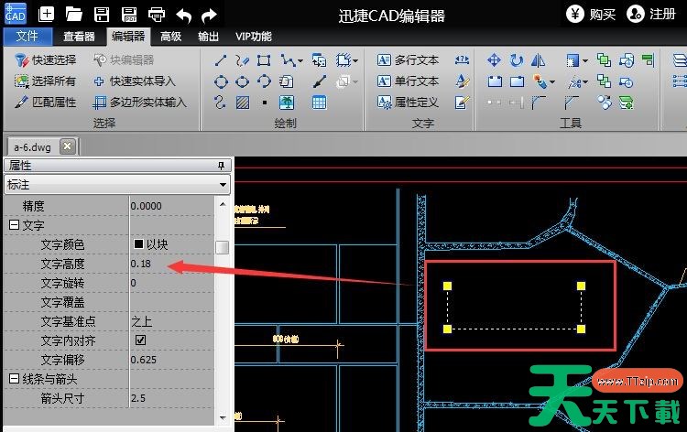Switch to the VIP功能 tab
The width and height of the screenshot is (687, 432).
point(254,37)
